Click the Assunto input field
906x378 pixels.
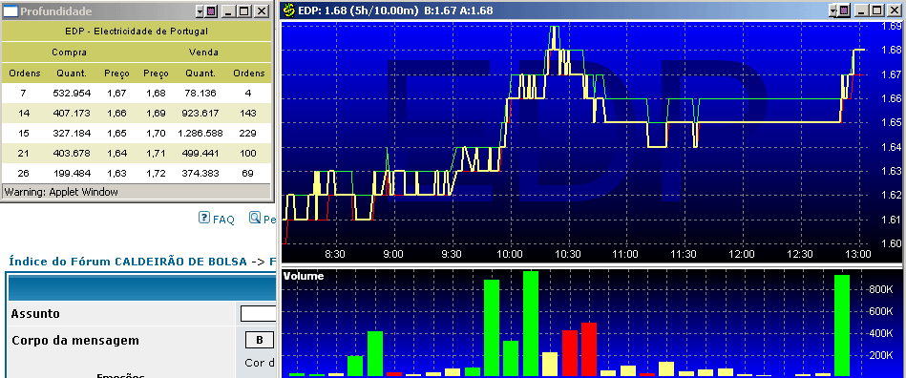(259, 314)
